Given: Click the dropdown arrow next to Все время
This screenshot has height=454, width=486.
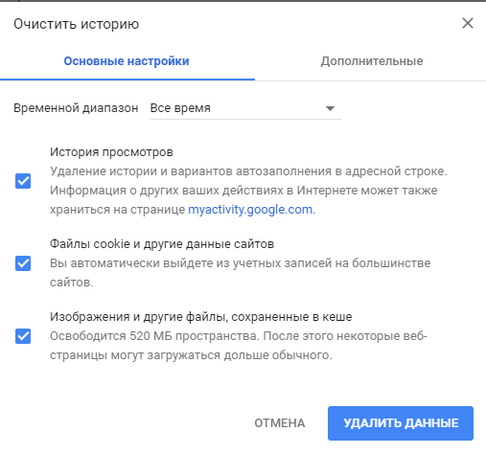Looking at the screenshot, I should pos(330,108).
